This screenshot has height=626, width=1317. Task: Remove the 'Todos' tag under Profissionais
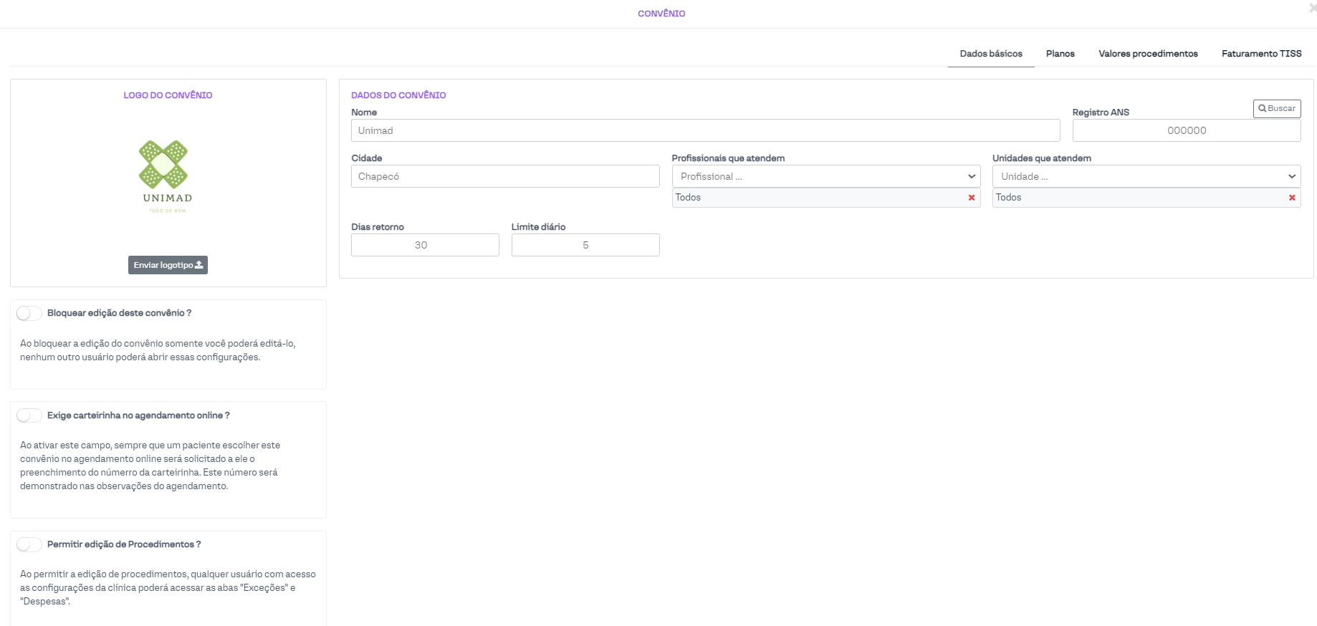pyautogui.click(x=972, y=198)
